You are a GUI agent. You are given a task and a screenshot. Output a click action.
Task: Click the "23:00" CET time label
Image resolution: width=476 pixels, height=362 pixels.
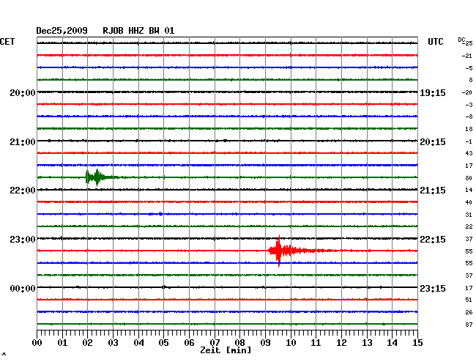(23, 240)
